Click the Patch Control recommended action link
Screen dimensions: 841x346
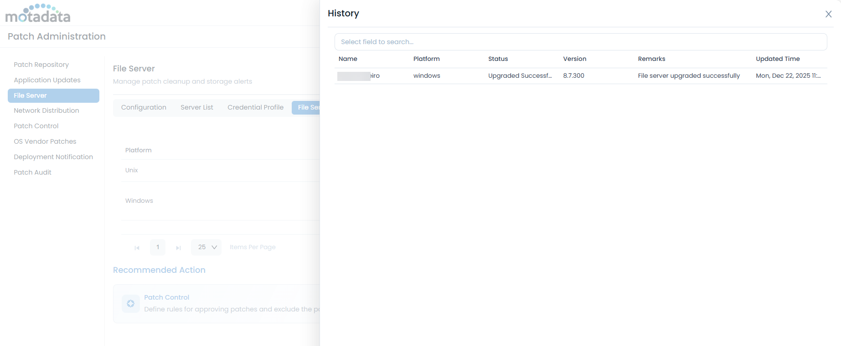(166, 297)
